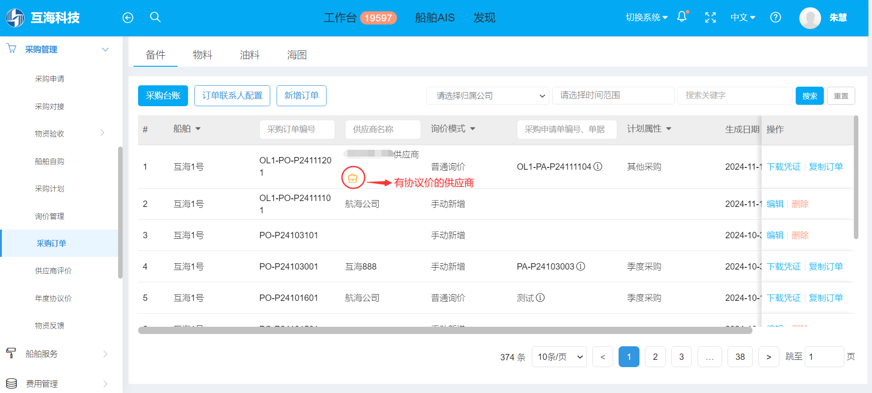The height and width of the screenshot is (393, 872).
Task: Click next page arrow button
Action: tap(768, 357)
